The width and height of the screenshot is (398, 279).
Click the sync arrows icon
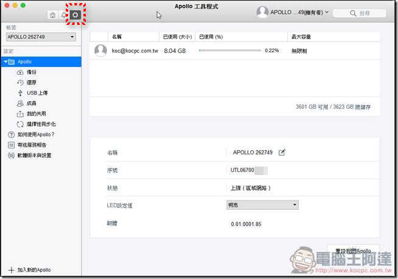20,124
